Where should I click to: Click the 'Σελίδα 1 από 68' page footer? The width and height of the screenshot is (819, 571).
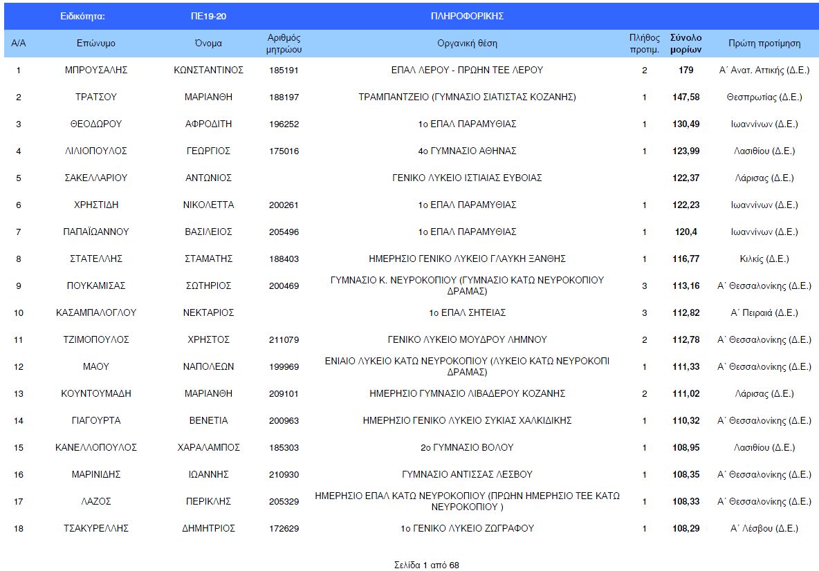[425, 565]
